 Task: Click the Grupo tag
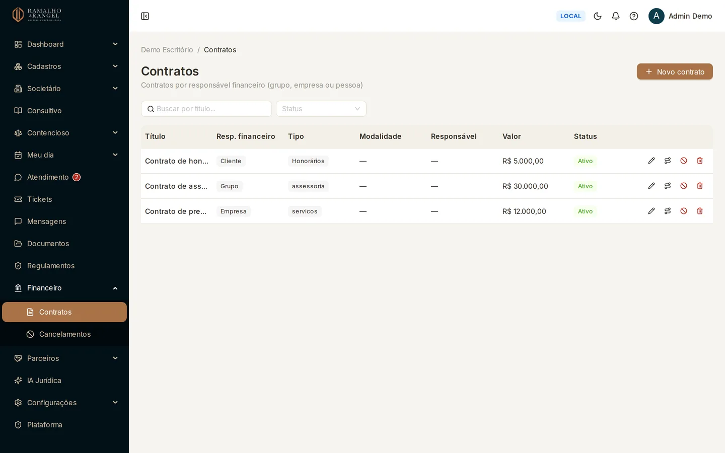pyautogui.click(x=230, y=186)
